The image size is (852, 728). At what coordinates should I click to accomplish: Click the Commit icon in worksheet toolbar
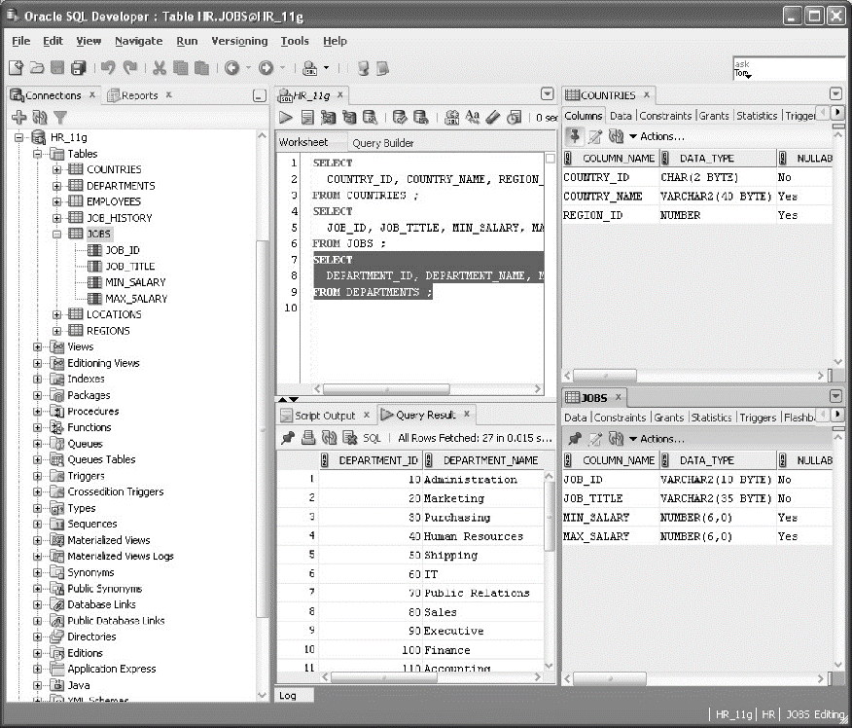[x=400, y=117]
